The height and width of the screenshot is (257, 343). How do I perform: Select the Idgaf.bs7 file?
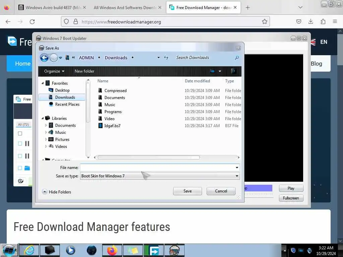click(x=112, y=126)
